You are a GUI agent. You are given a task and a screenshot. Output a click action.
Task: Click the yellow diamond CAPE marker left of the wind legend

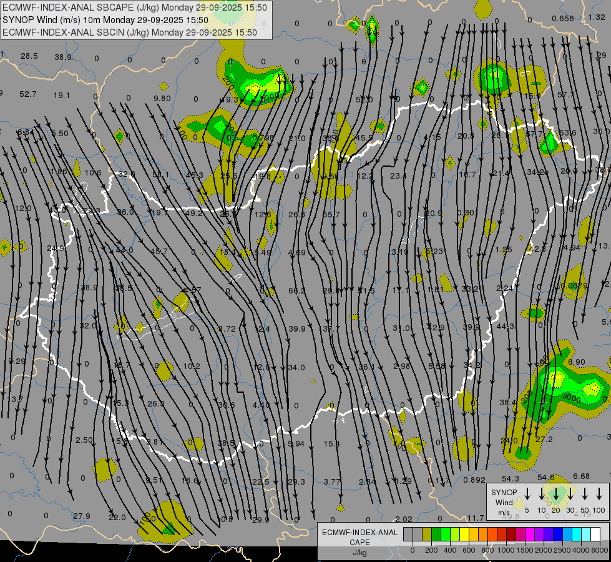click(x=519, y=503)
